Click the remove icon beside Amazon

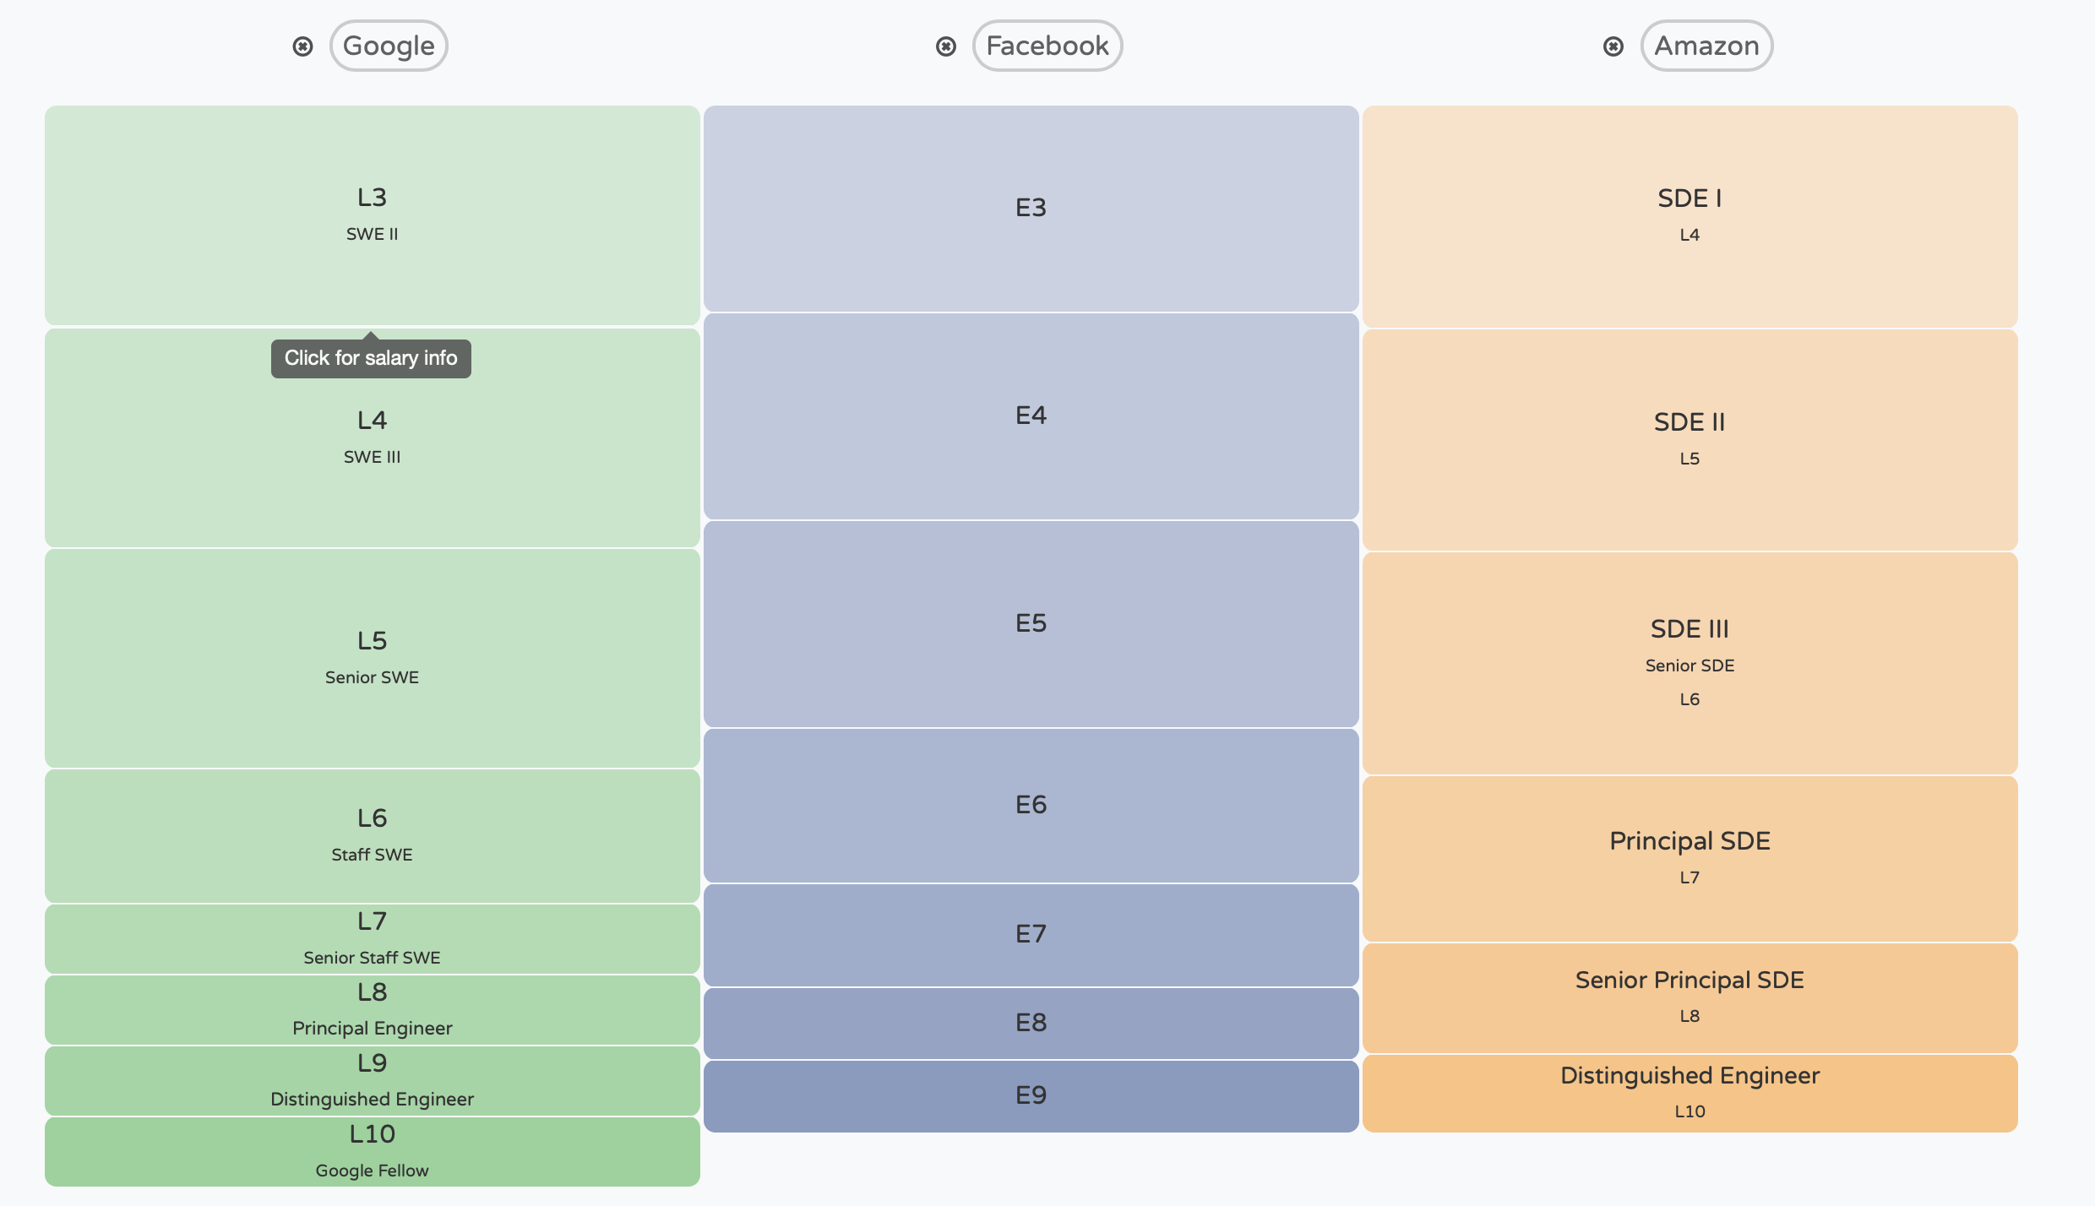pos(1613,46)
